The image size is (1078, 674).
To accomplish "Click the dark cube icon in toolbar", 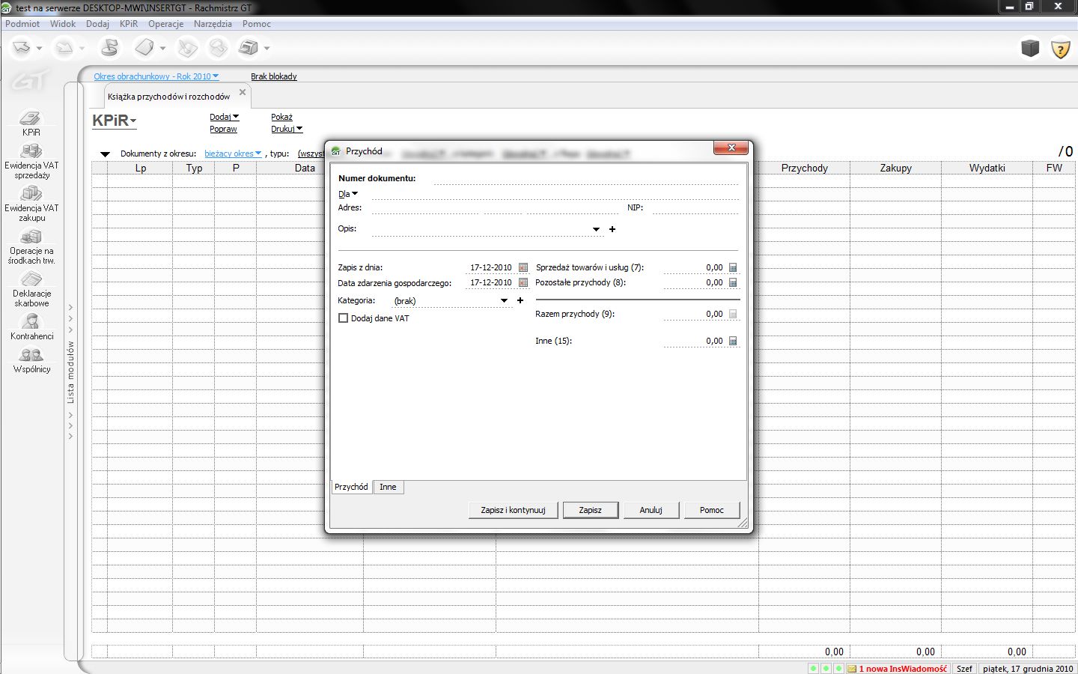I will (x=1030, y=48).
